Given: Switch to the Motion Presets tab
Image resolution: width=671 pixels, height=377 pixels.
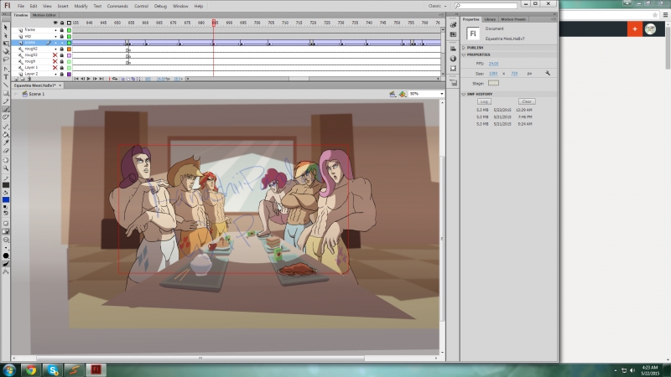Looking at the screenshot, I should pyautogui.click(x=513, y=19).
